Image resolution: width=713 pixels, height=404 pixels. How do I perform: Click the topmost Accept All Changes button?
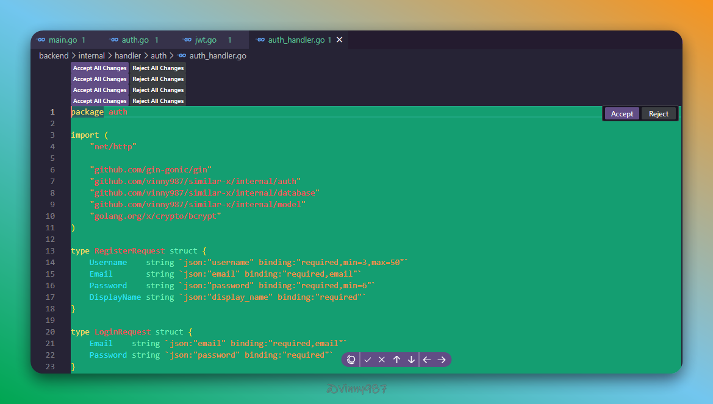point(99,68)
